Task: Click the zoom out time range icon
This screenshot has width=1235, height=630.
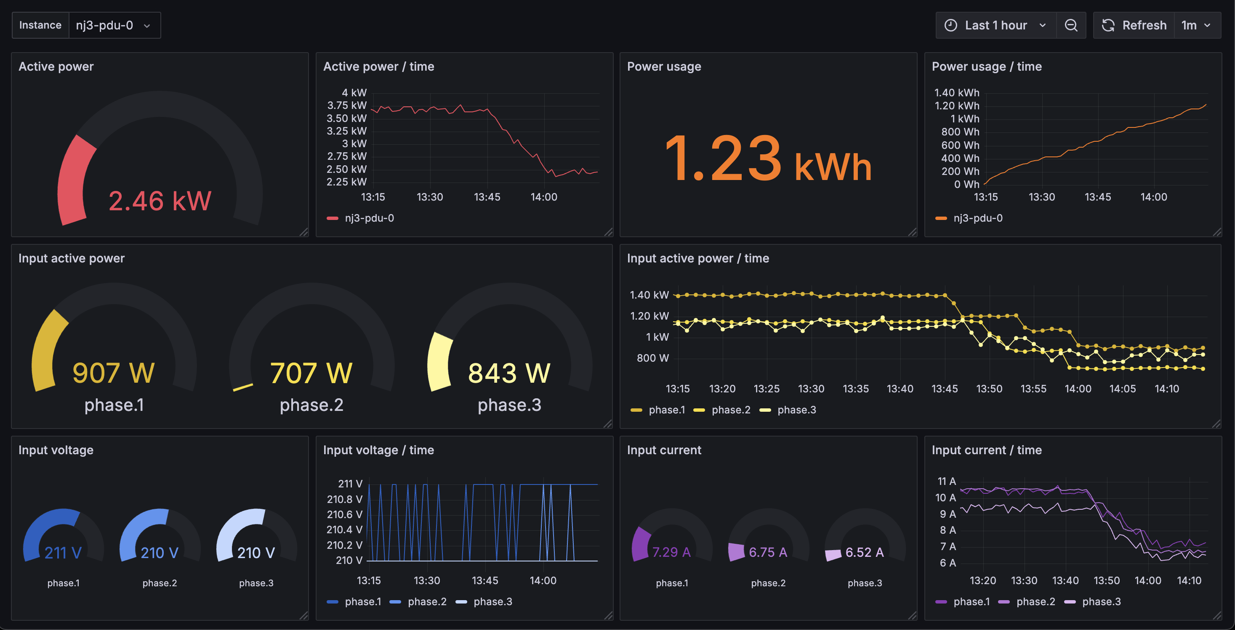Action: point(1071,25)
